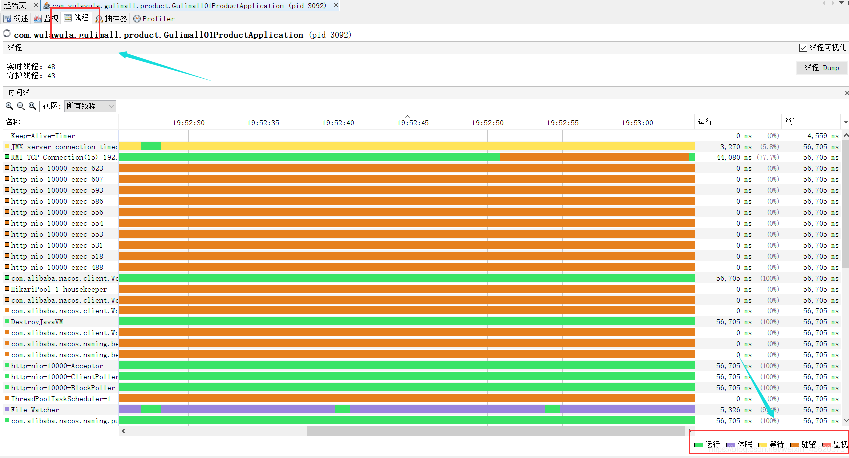Screen dimensions: 849x458
Task: Sort by the 名称 column header
Action: tap(60, 122)
